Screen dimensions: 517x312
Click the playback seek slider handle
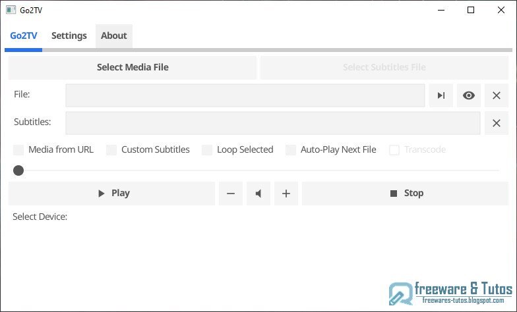coord(18,170)
